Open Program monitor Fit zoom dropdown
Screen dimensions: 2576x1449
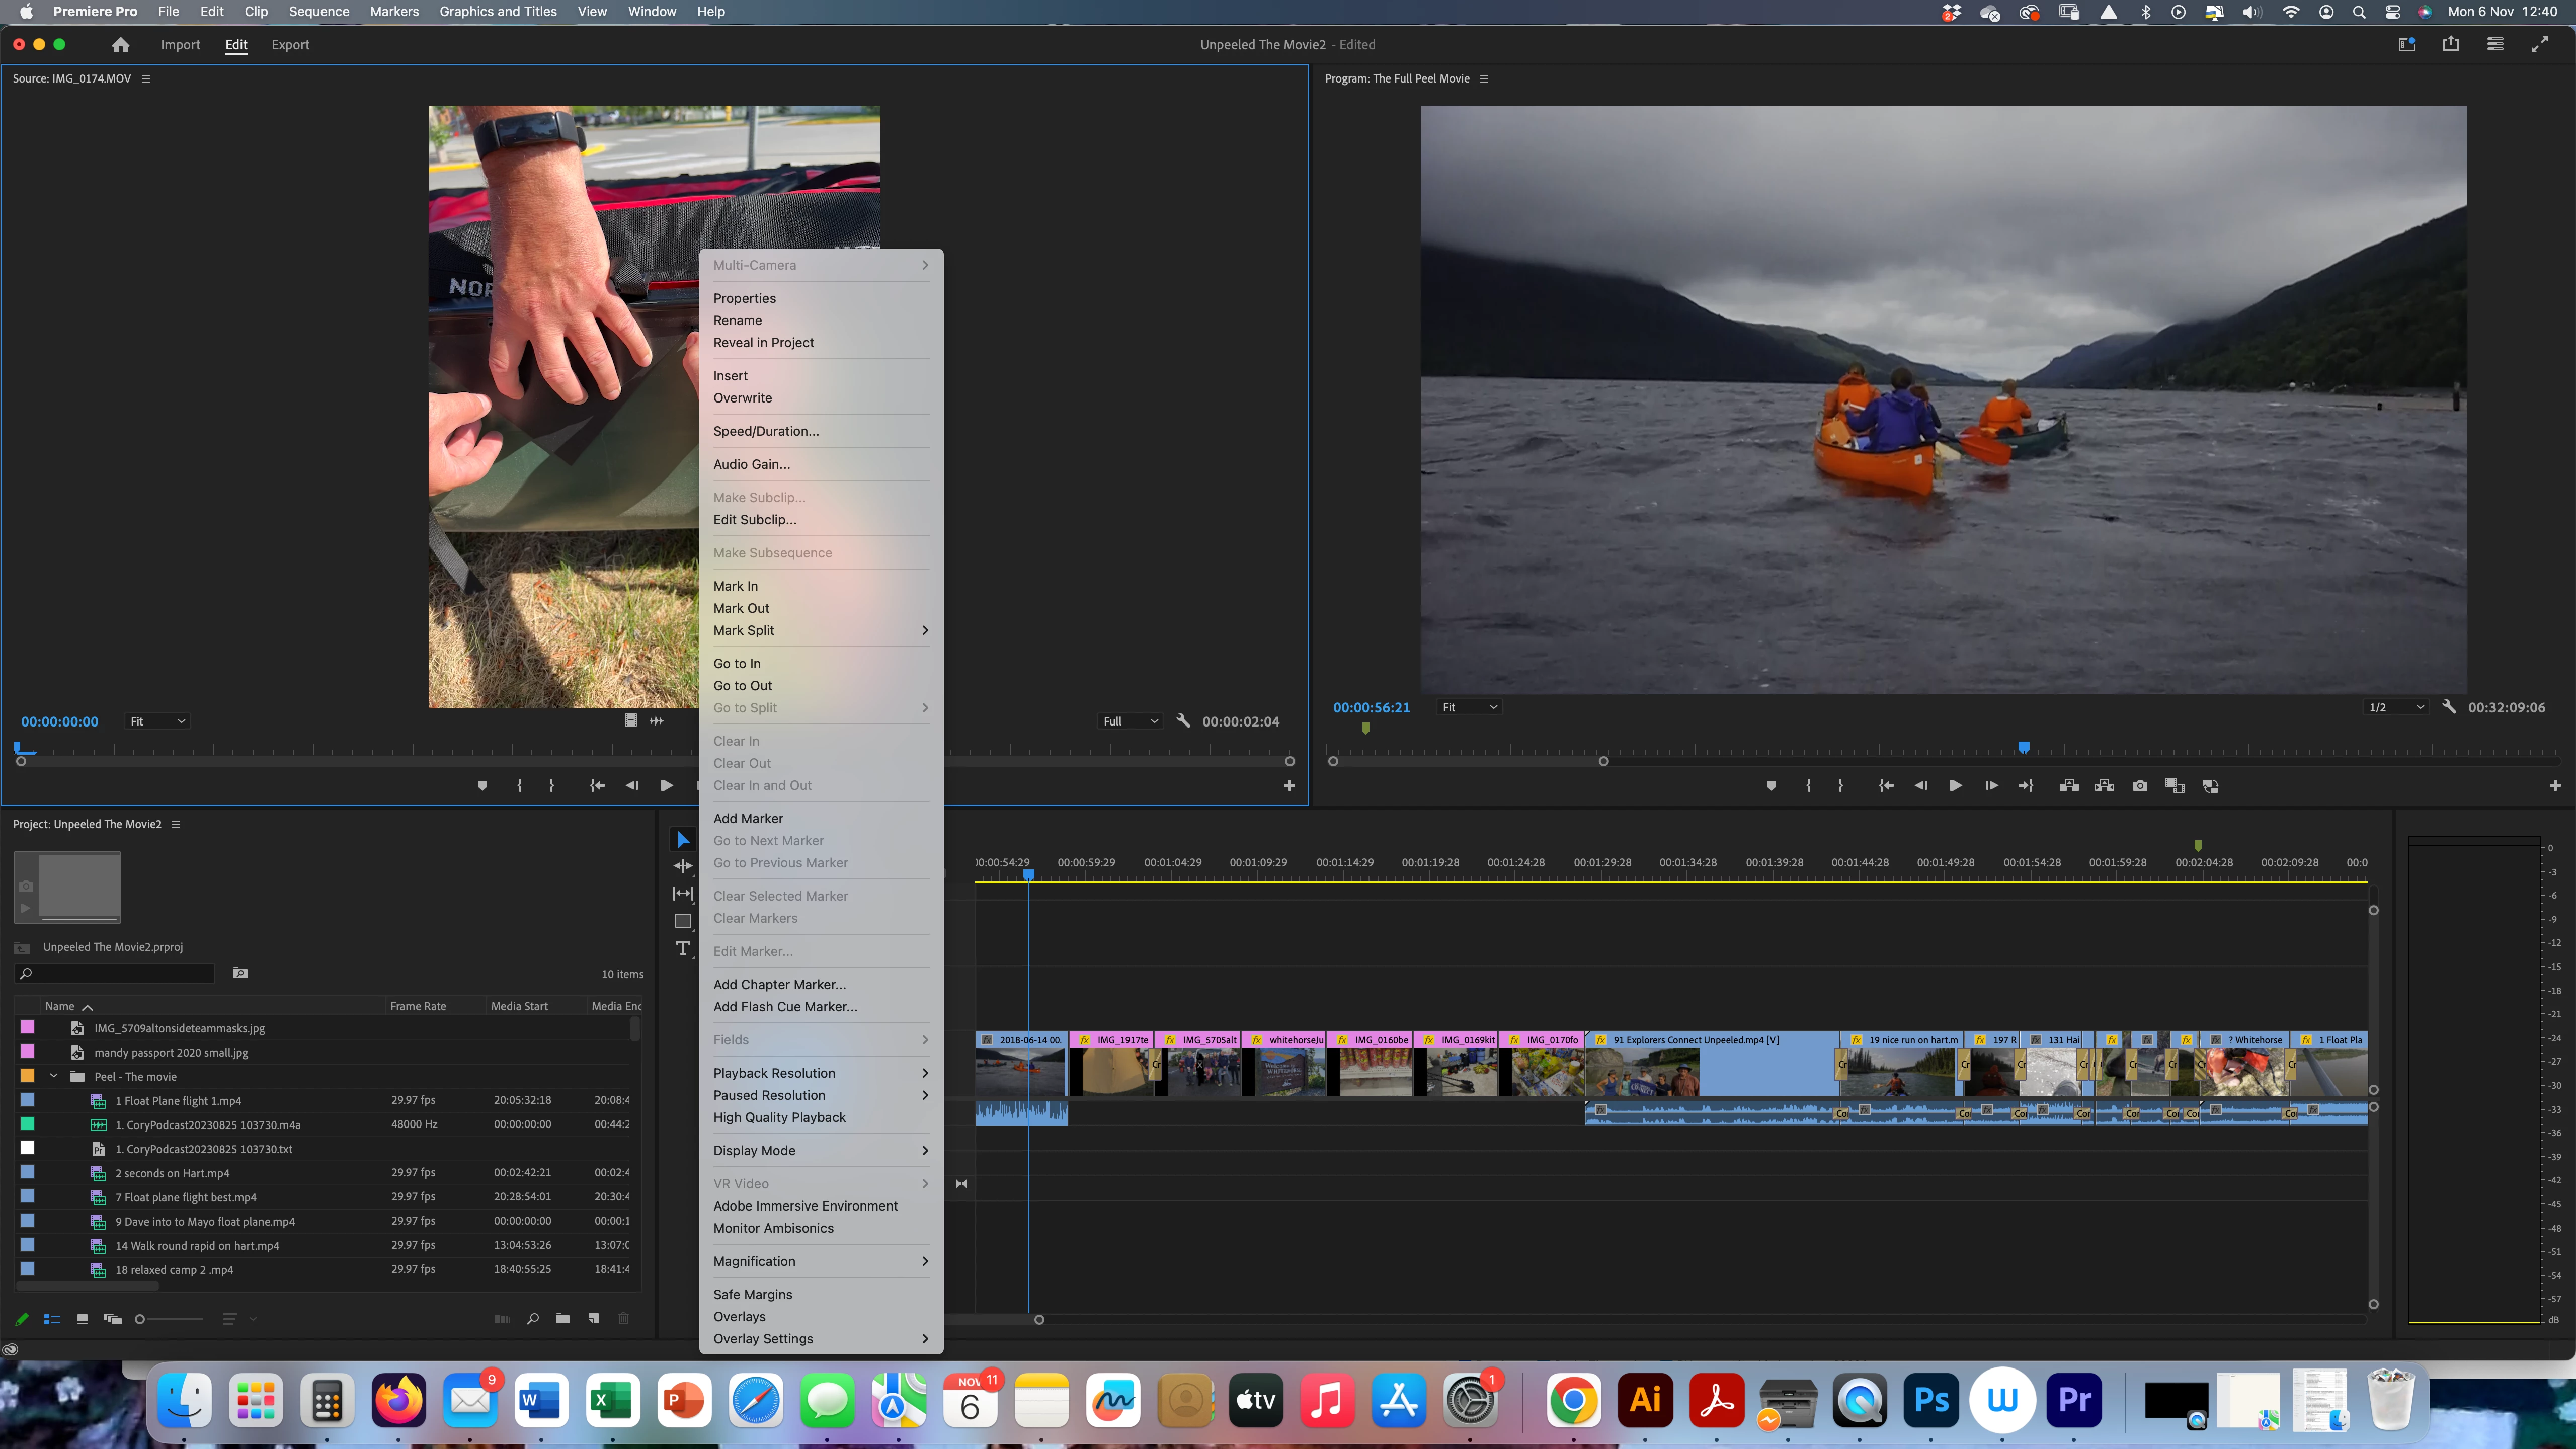[1469, 707]
